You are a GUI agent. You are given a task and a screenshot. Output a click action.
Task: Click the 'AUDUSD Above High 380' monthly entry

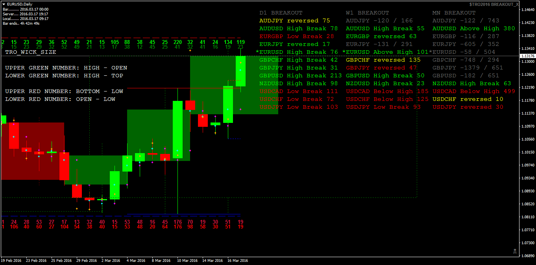click(474, 29)
